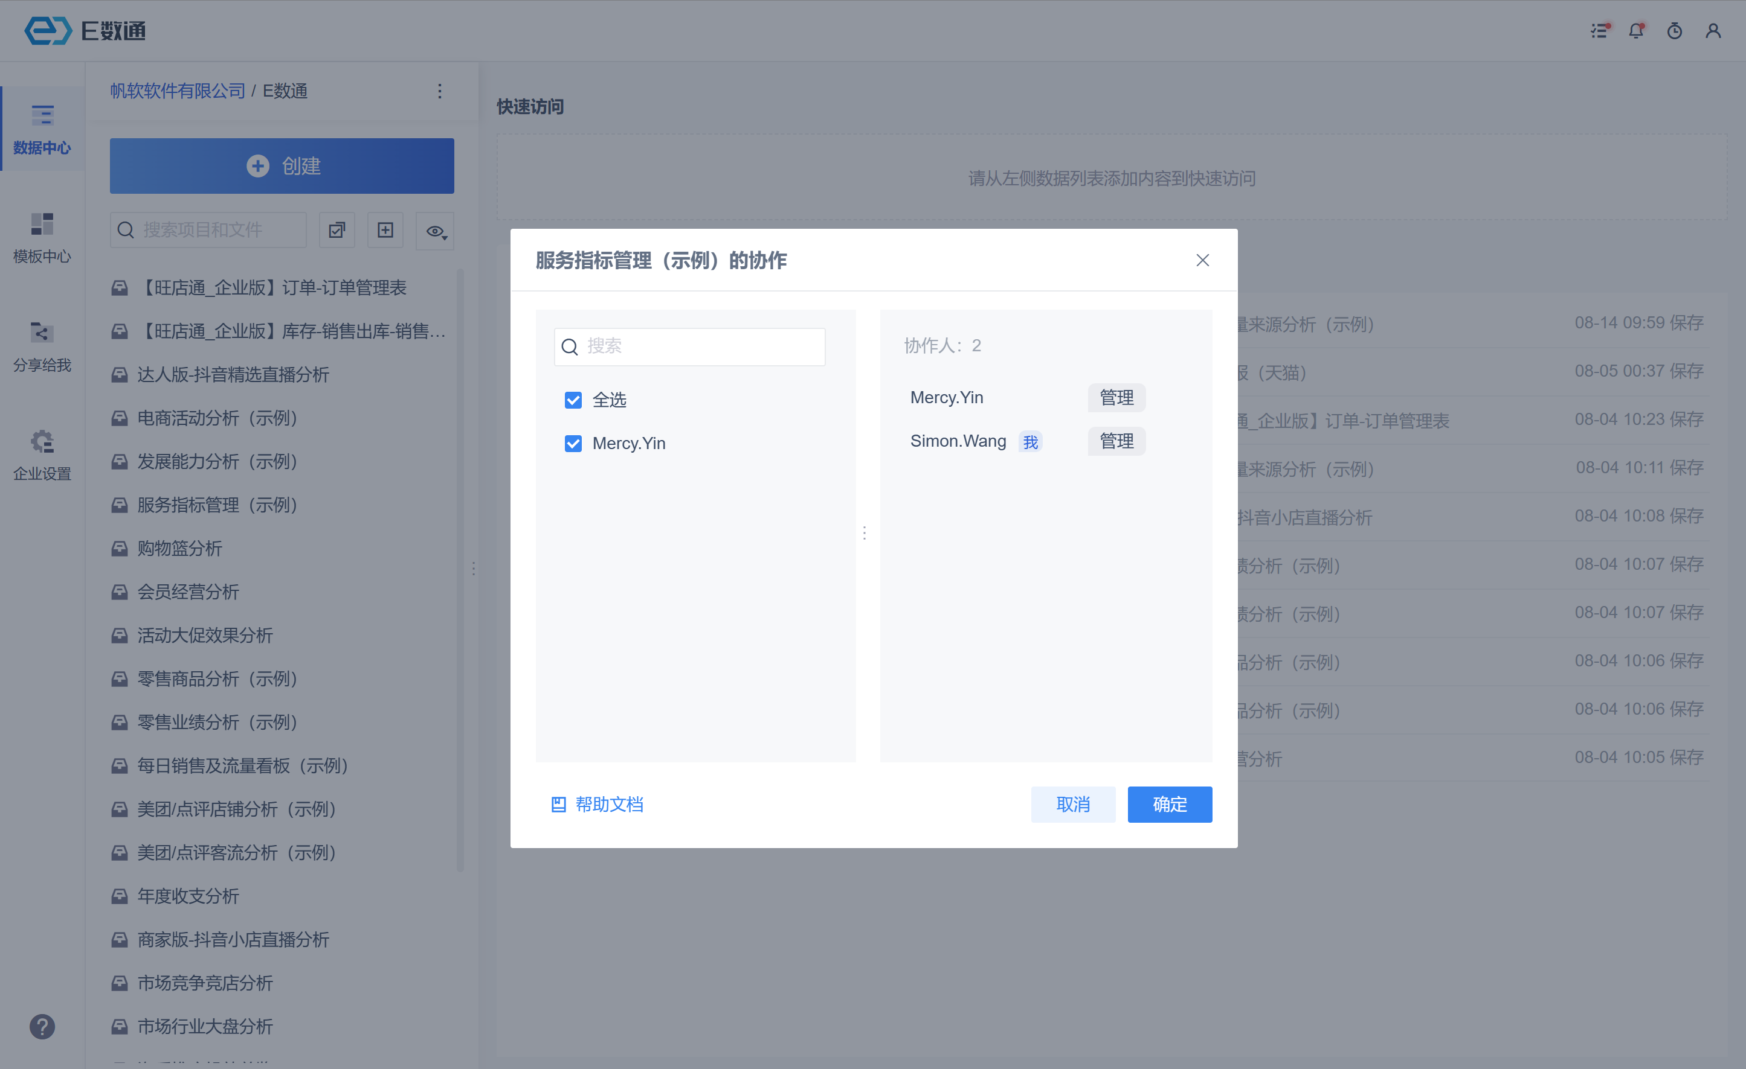Click the timer clock icon
The height and width of the screenshot is (1069, 1746).
(1674, 31)
